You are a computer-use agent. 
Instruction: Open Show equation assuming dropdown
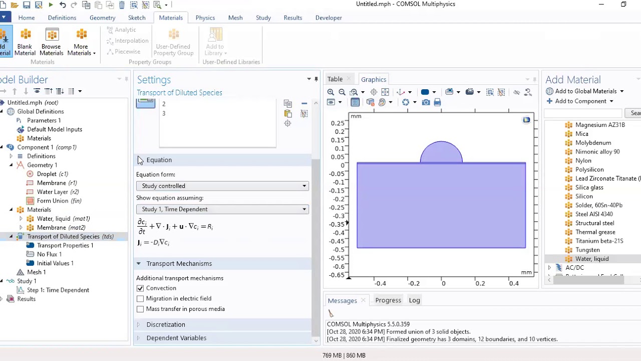click(x=222, y=209)
